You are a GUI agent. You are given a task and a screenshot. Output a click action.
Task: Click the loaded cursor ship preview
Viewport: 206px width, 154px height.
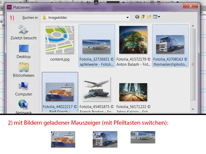[x=63, y=139]
